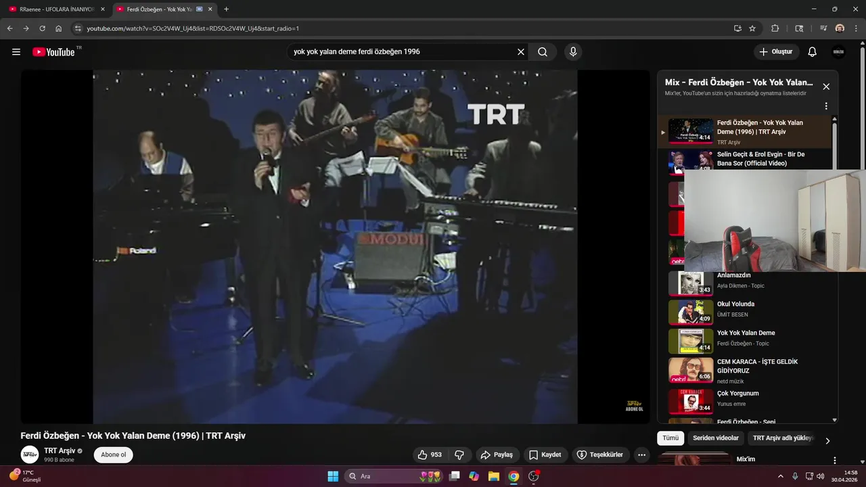The height and width of the screenshot is (487, 866).
Task: Subscribe with the Abone ol button
Action: (114, 455)
